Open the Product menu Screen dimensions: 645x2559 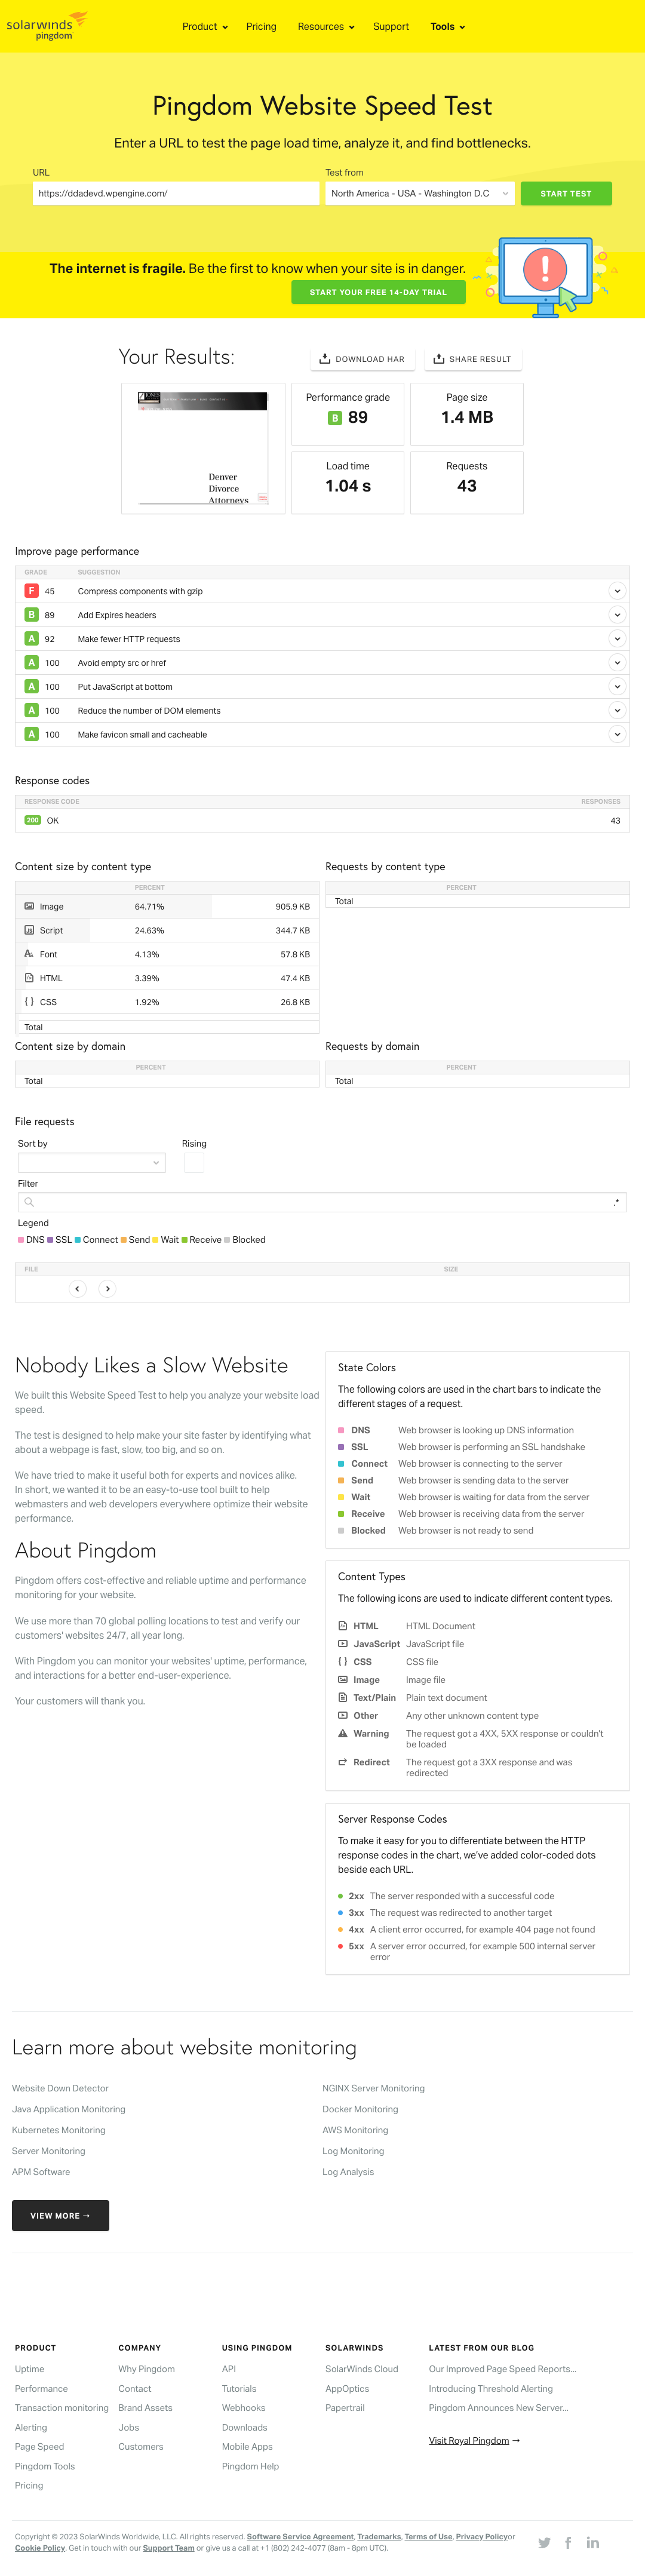pyautogui.click(x=205, y=27)
